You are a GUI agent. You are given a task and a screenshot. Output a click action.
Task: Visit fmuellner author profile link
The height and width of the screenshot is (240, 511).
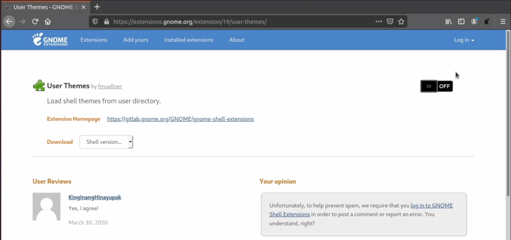(x=110, y=87)
